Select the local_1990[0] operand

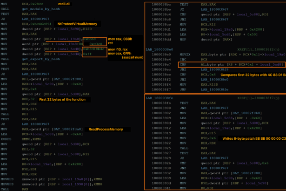point(77,184)
